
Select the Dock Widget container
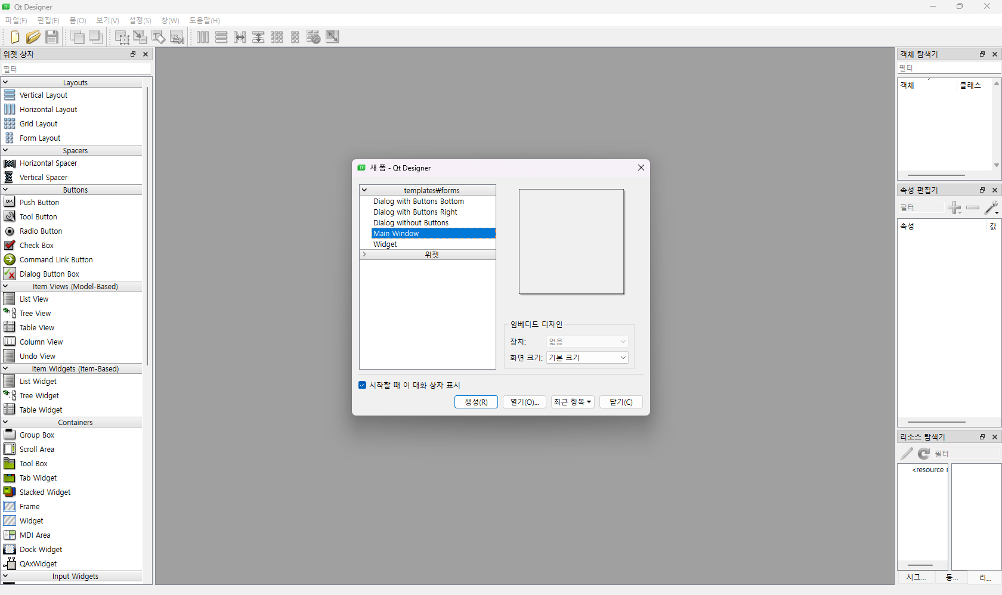[x=41, y=549]
